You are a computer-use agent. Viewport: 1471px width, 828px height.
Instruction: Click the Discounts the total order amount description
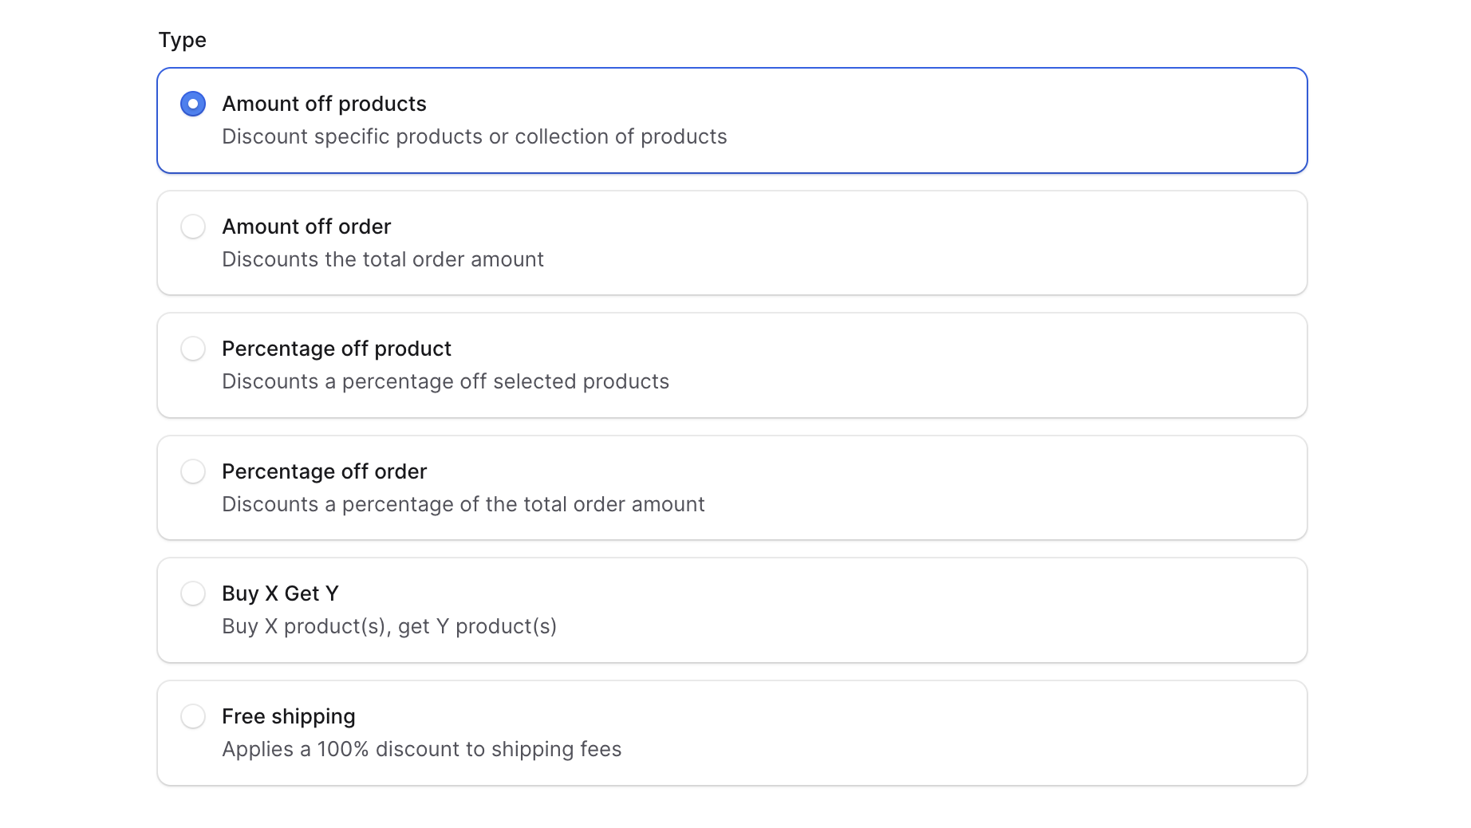tap(383, 259)
